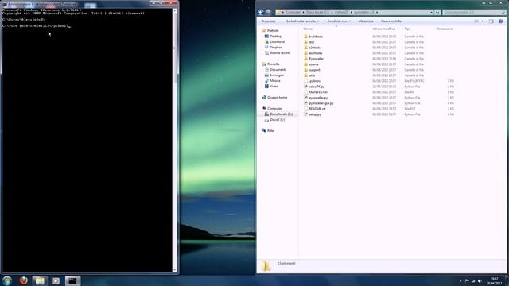The width and height of the screenshot is (509, 286).
Task: Select Risorse recenti in sidebar
Action: 280,53
